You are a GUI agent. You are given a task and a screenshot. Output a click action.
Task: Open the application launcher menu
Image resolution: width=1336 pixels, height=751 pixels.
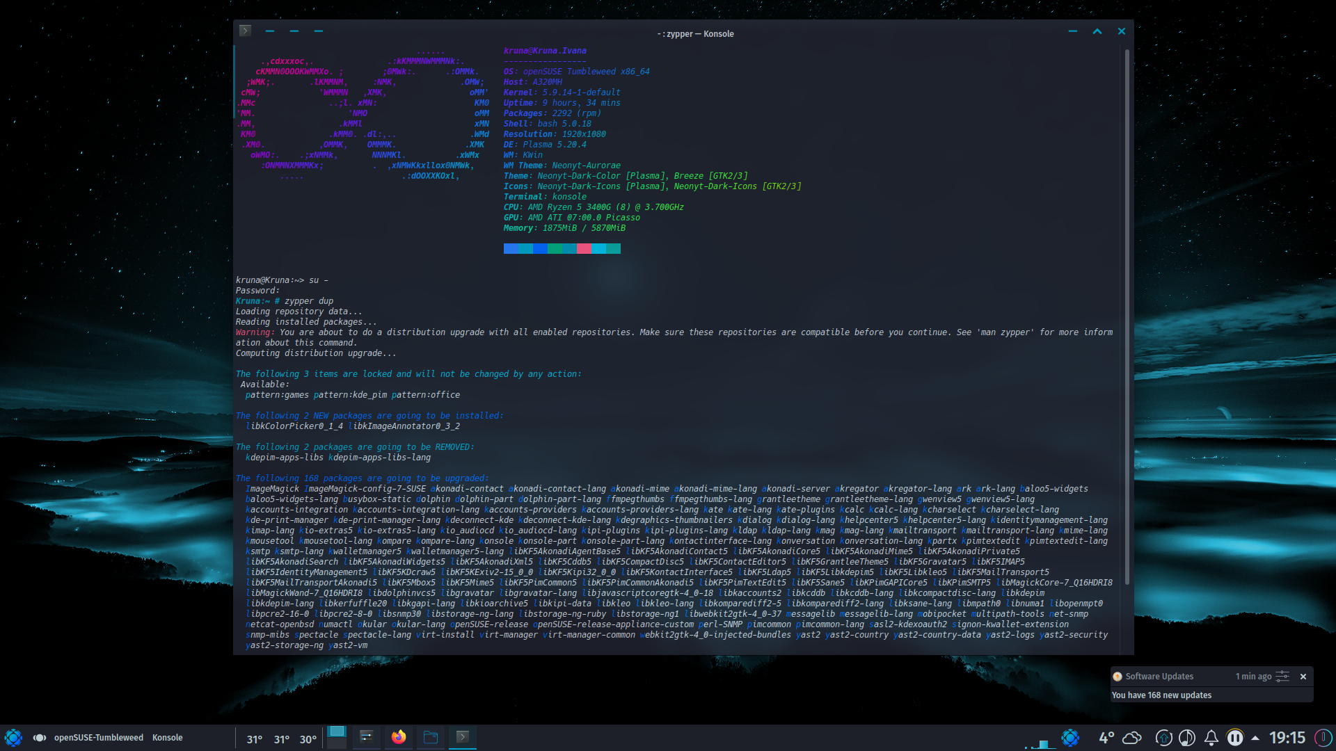click(13, 738)
